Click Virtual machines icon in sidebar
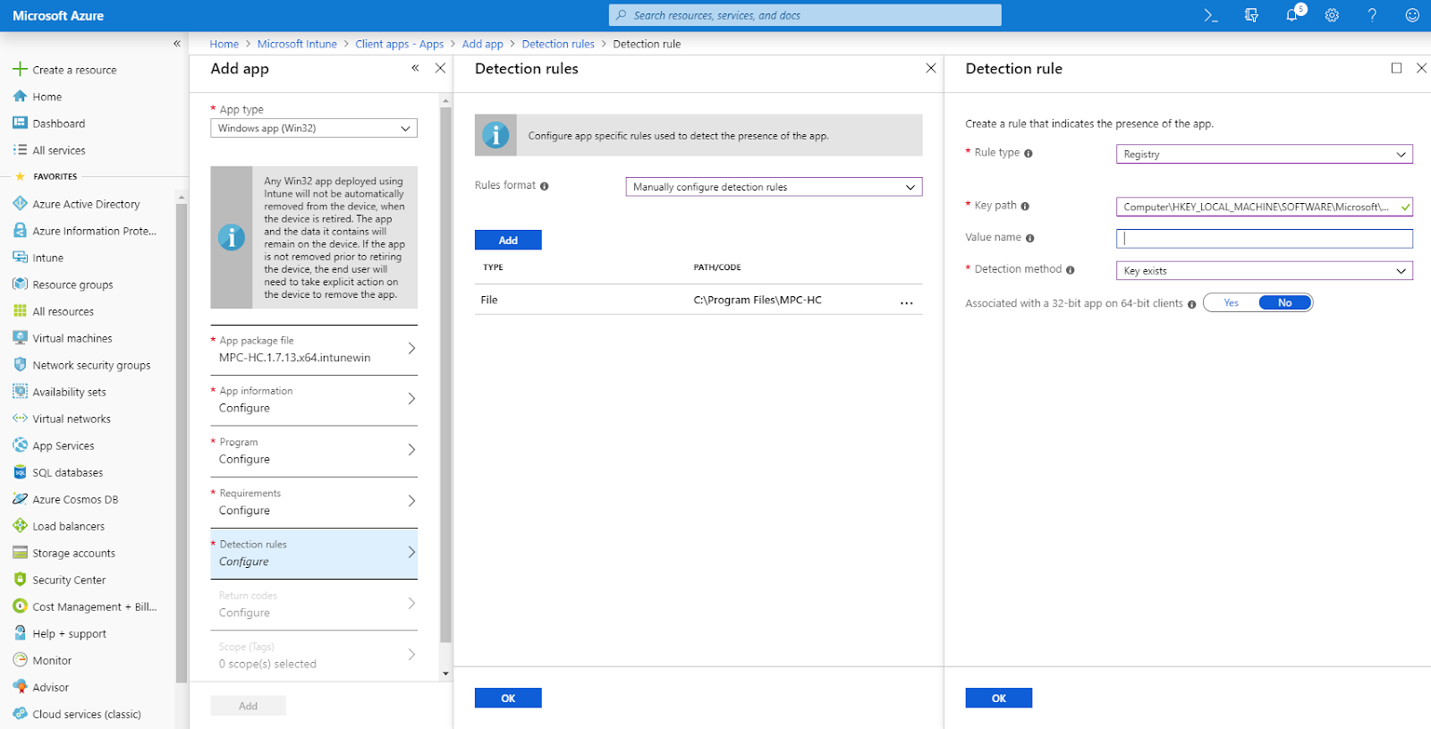 [20, 338]
